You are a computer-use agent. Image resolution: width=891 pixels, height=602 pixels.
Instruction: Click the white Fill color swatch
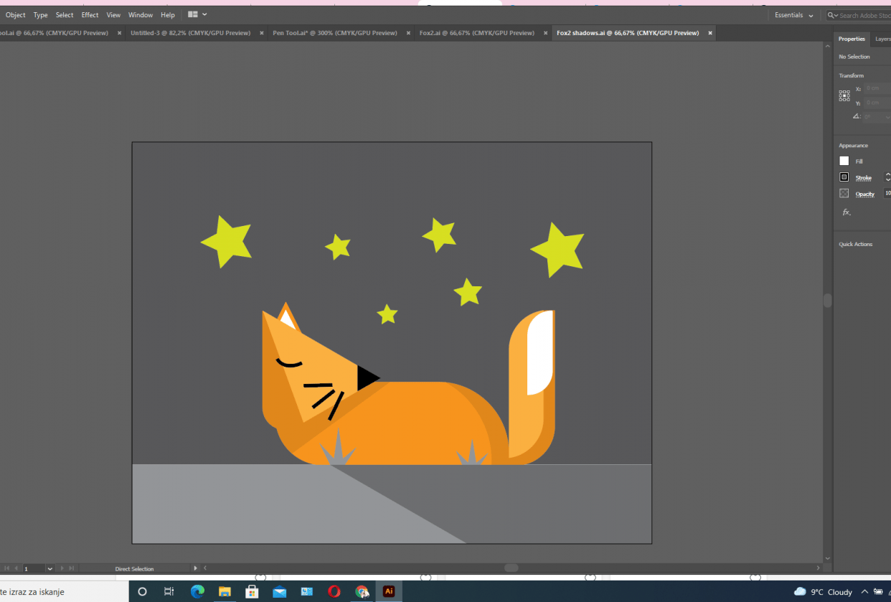tap(844, 161)
